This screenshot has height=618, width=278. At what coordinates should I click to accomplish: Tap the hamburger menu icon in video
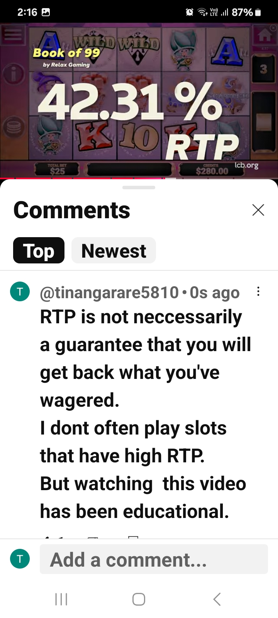pos(13,35)
